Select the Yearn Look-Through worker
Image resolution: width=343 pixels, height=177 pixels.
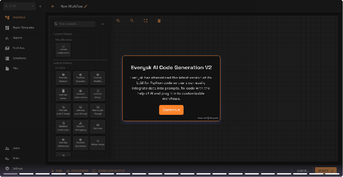point(98,111)
